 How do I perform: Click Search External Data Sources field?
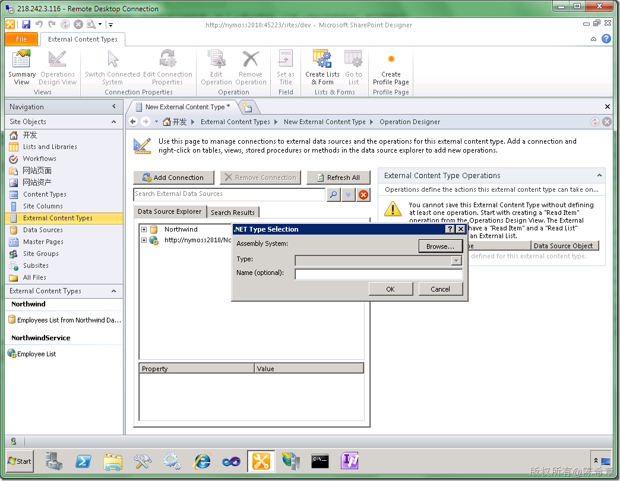(x=229, y=194)
